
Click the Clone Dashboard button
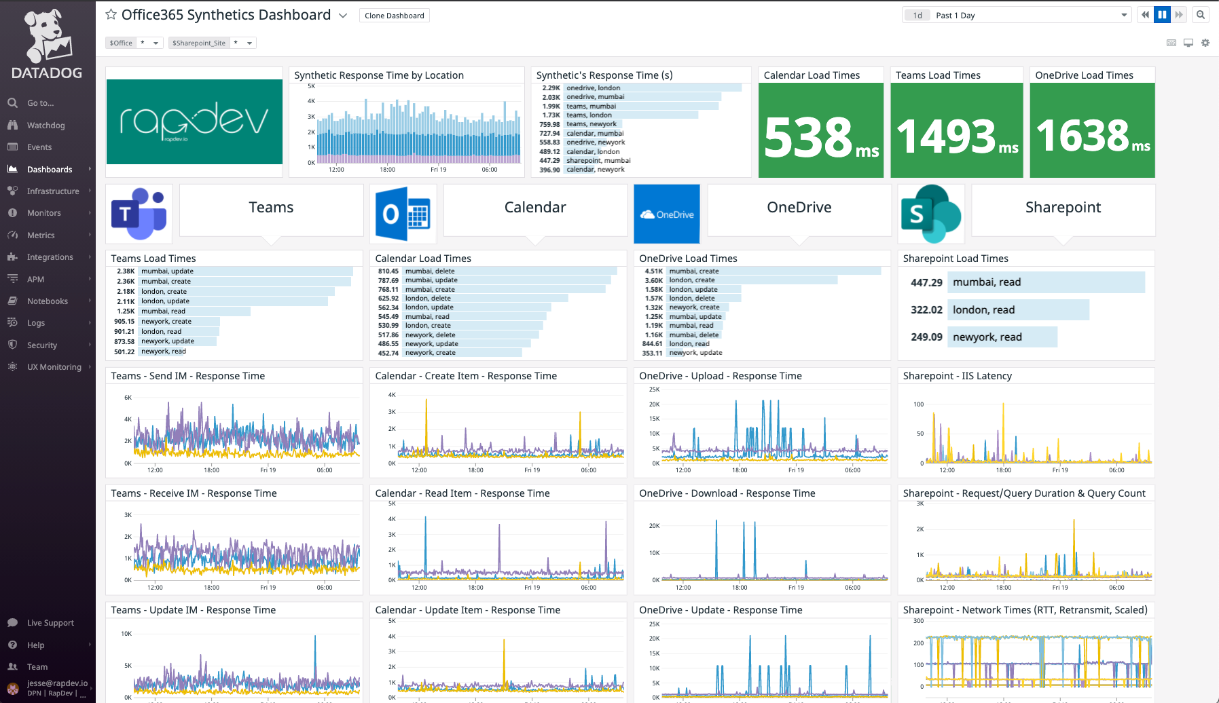(394, 15)
